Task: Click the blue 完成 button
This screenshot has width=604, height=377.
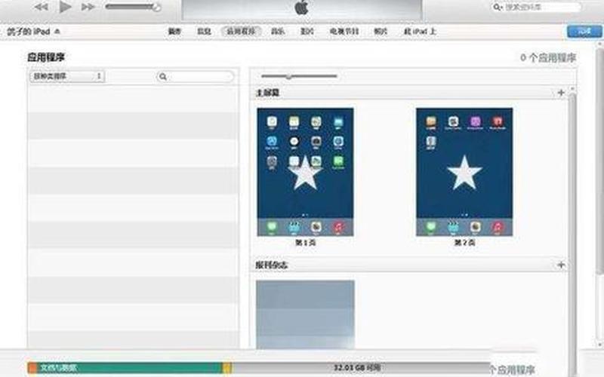Action: 584,32
